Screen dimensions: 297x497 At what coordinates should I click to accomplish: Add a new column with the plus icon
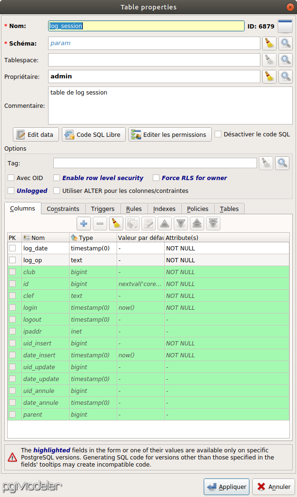click(83, 223)
